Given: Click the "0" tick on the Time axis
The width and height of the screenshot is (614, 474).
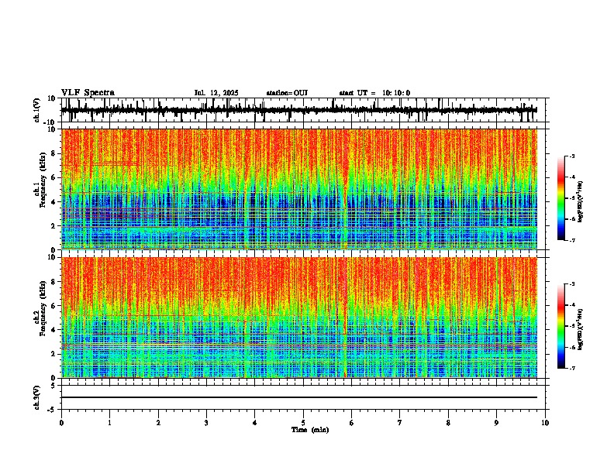Looking at the screenshot, I should pos(61,423).
